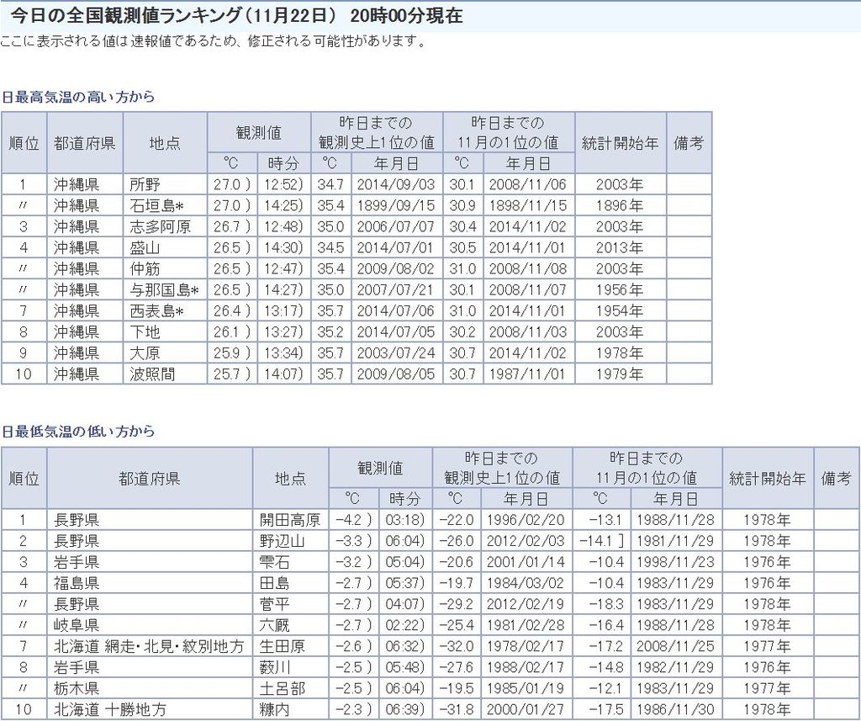Screen dimensions: 861x721
Task: Click the 日最高気温の高い方から section heading
Action: point(78,98)
